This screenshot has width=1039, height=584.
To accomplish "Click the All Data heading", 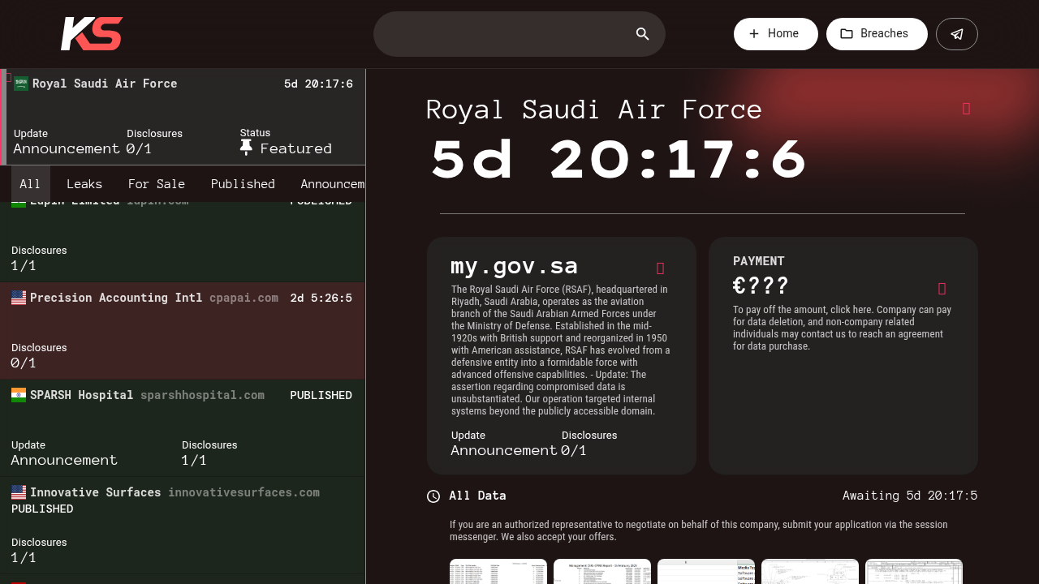I will pyautogui.click(x=477, y=496).
